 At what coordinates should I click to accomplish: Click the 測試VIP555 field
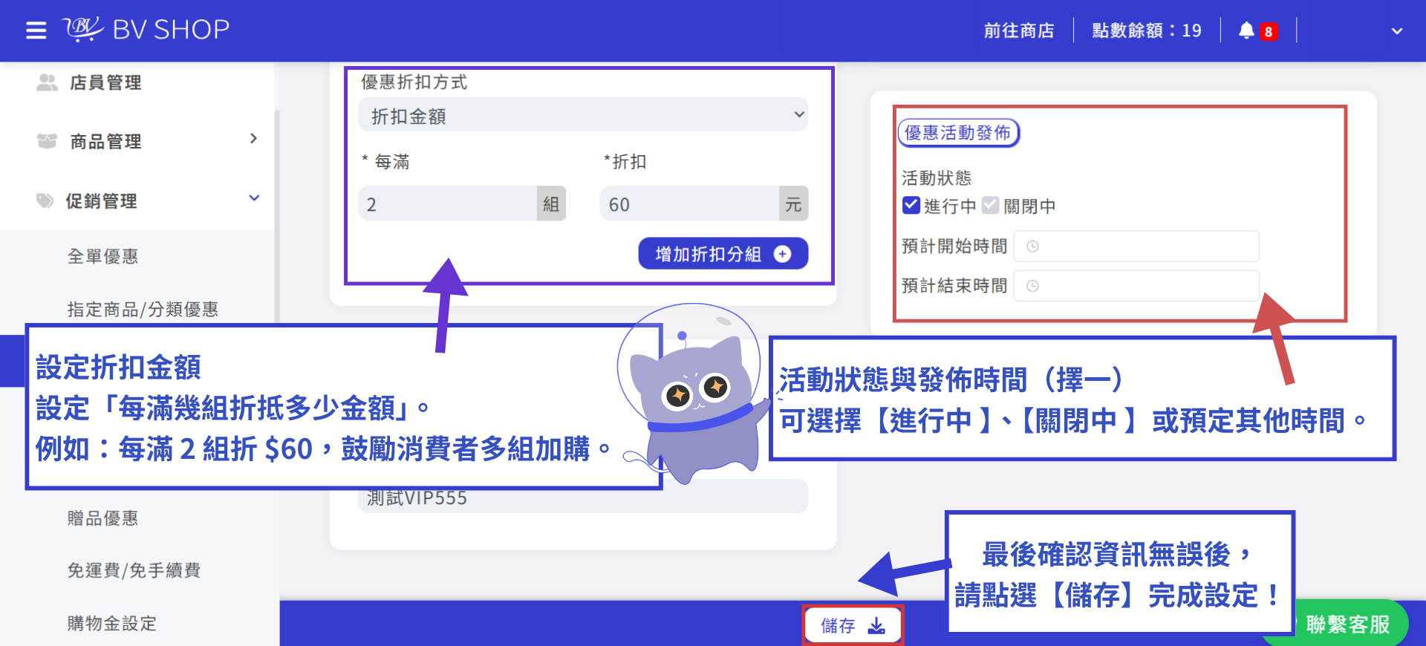tap(583, 497)
